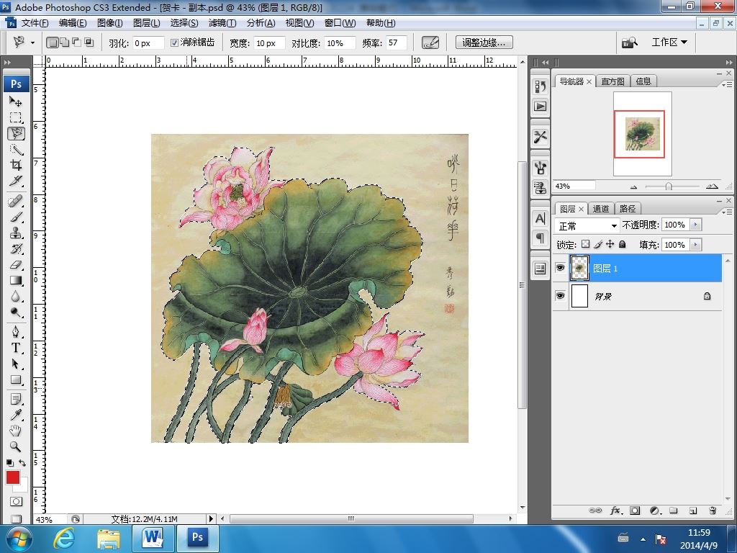Select the Horizontal Type tool

16,348
